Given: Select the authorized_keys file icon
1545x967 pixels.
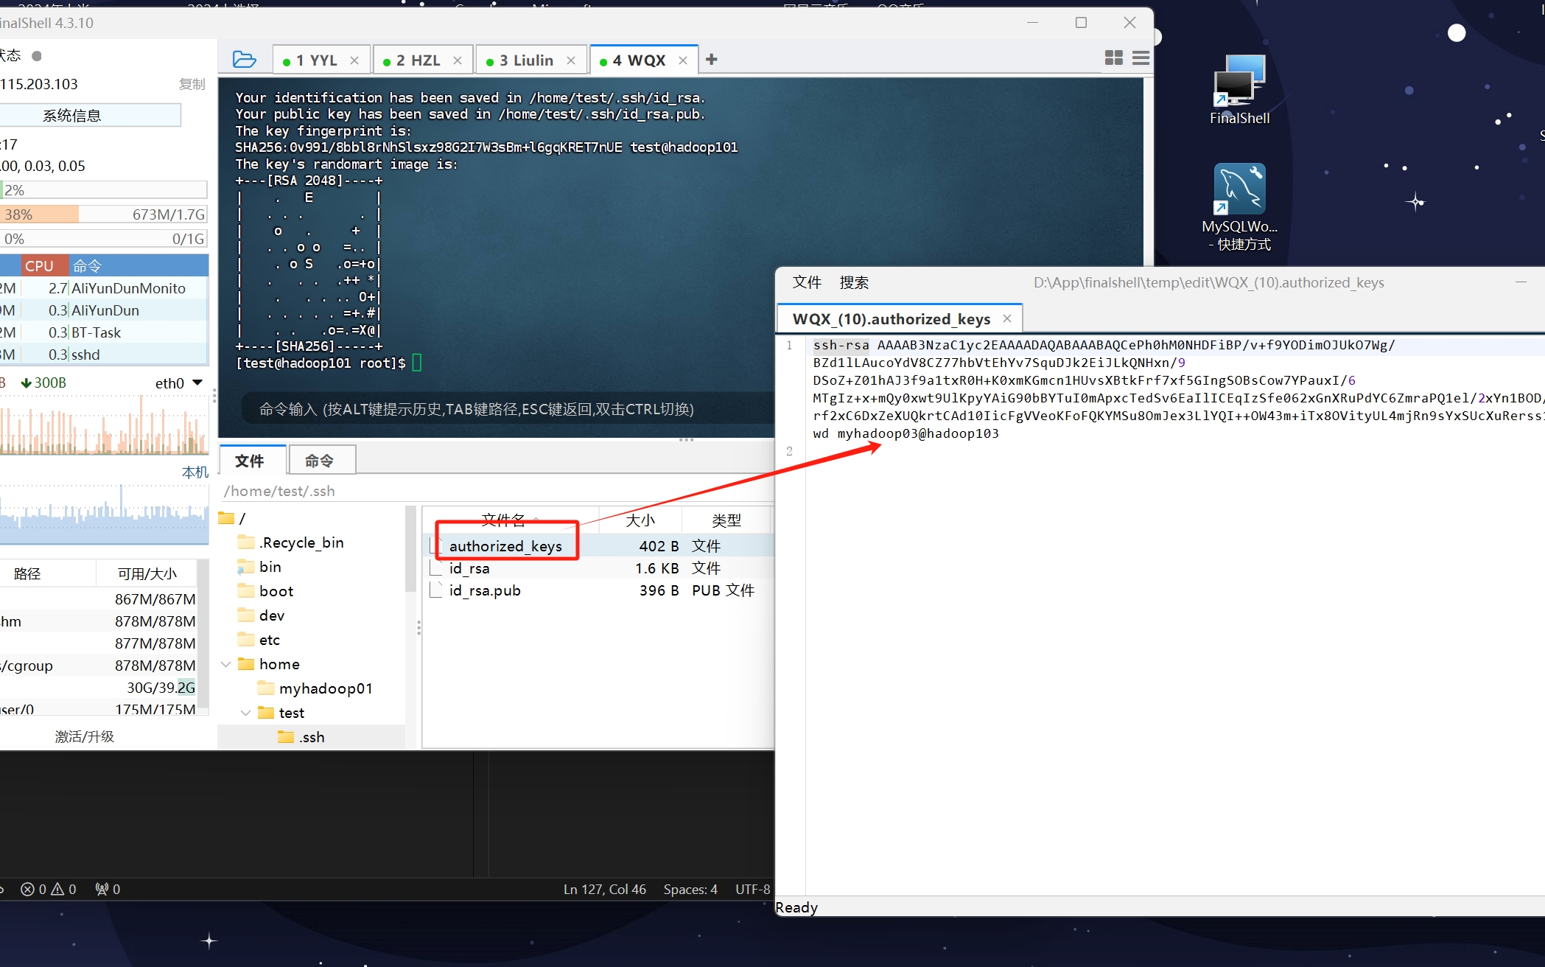Looking at the screenshot, I should coord(436,545).
